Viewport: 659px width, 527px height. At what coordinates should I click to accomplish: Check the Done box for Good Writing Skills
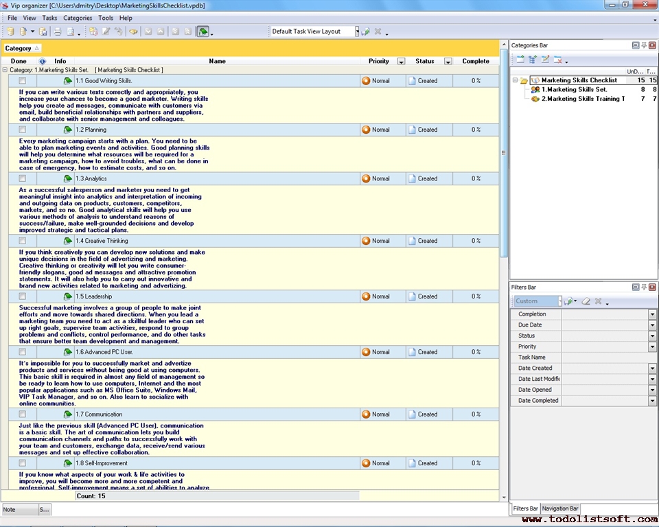click(23, 81)
